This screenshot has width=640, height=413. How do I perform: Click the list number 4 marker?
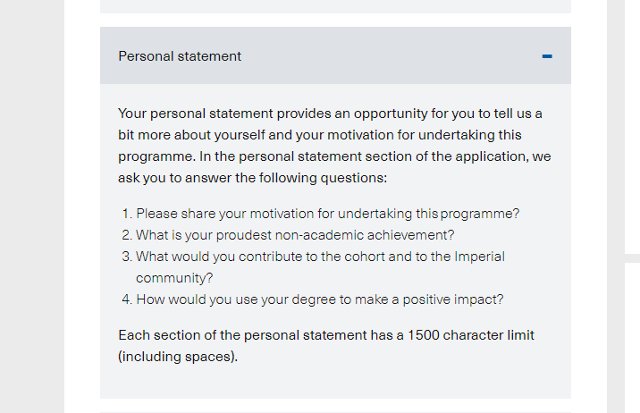coord(127,299)
